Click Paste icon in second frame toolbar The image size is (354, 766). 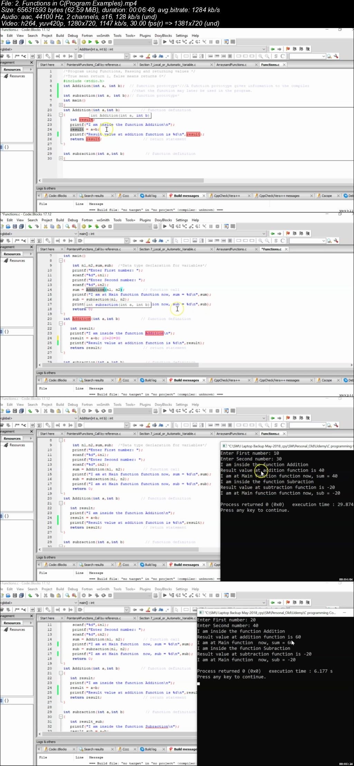[x=58, y=226]
